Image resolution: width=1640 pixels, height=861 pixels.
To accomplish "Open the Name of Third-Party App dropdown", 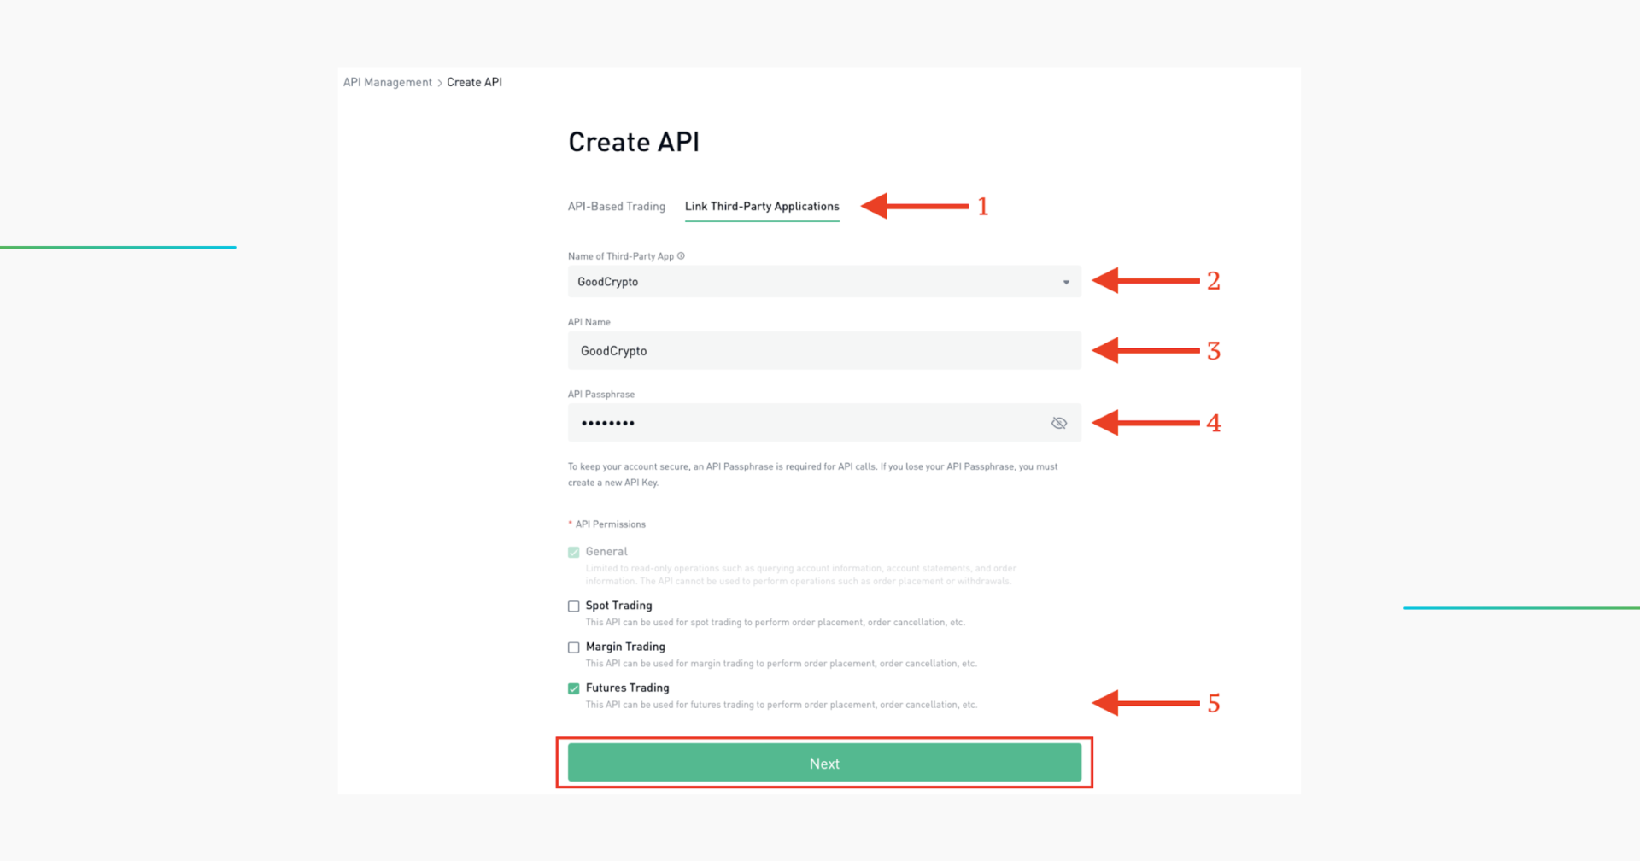I will [823, 281].
